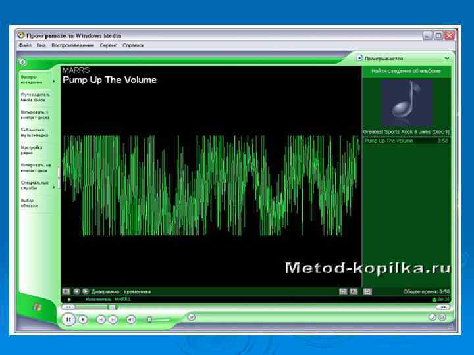Click the fast-forward button by the seek bar
The width and height of the screenshot is (474, 355).
coord(443,307)
